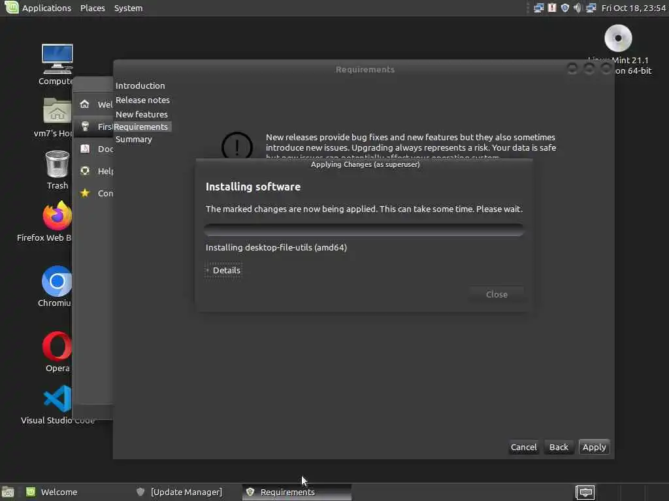Expand the Details section in install dialog

point(223,271)
